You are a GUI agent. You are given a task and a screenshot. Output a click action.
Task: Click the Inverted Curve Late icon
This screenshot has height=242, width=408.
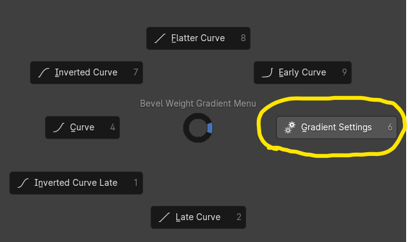point(23,183)
